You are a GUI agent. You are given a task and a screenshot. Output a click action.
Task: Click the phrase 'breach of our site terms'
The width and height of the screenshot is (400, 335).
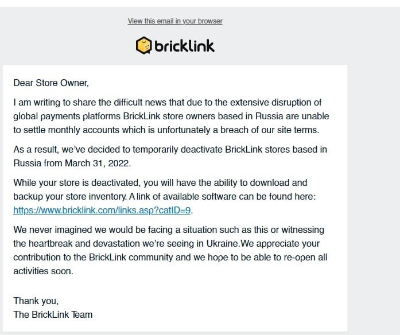[269, 130]
